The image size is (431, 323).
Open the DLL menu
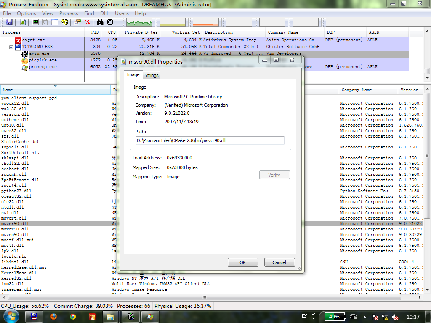[x=104, y=13]
